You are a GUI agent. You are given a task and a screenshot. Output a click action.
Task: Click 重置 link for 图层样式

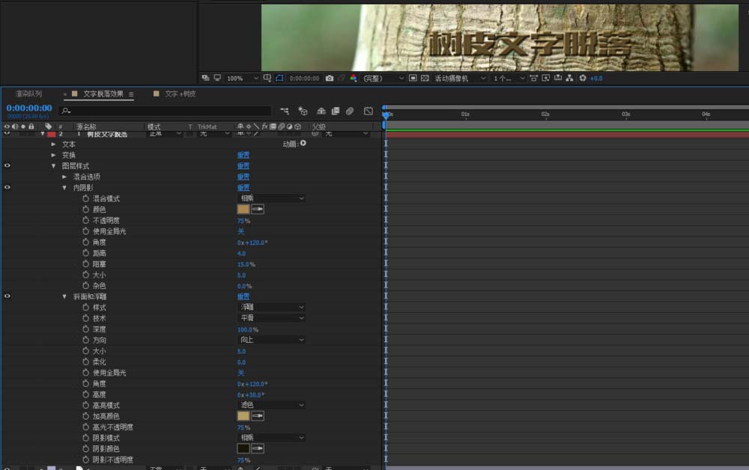pos(243,166)
